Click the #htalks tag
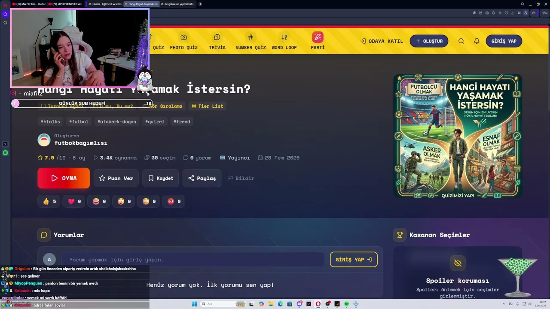Image resolution: width=550 pixels, height=309 pixels. coord(50,121)
